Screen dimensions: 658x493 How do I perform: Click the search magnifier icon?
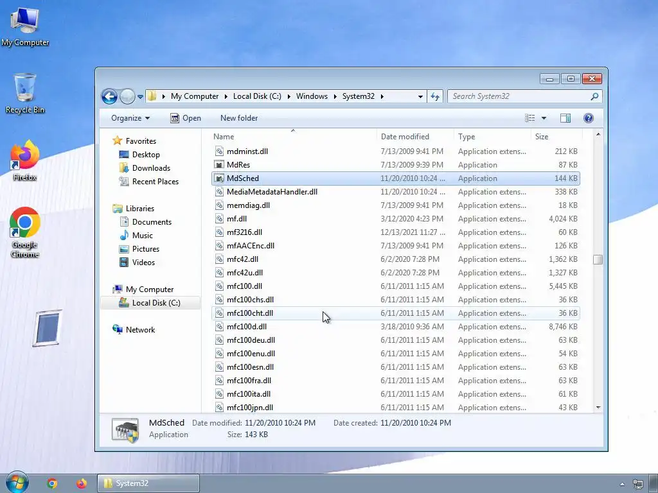pyautogui.click(x=594, y=96)
